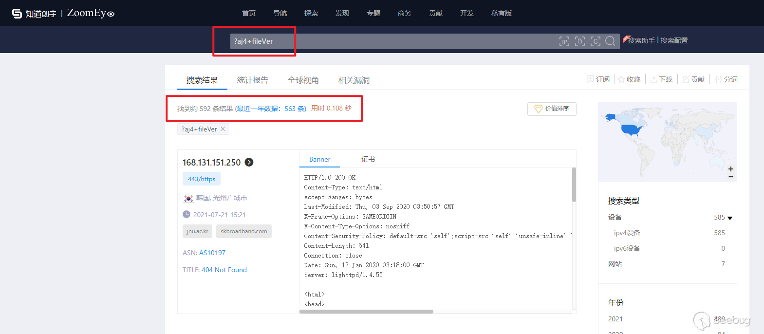Select ipv6设备 filter

pyautogui.click(x=627, y=248)
